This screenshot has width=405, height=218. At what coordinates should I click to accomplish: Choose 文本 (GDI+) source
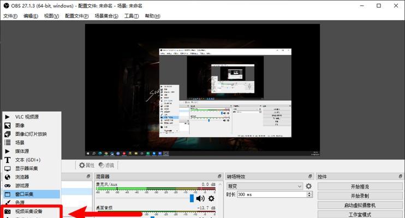[32, 160]
